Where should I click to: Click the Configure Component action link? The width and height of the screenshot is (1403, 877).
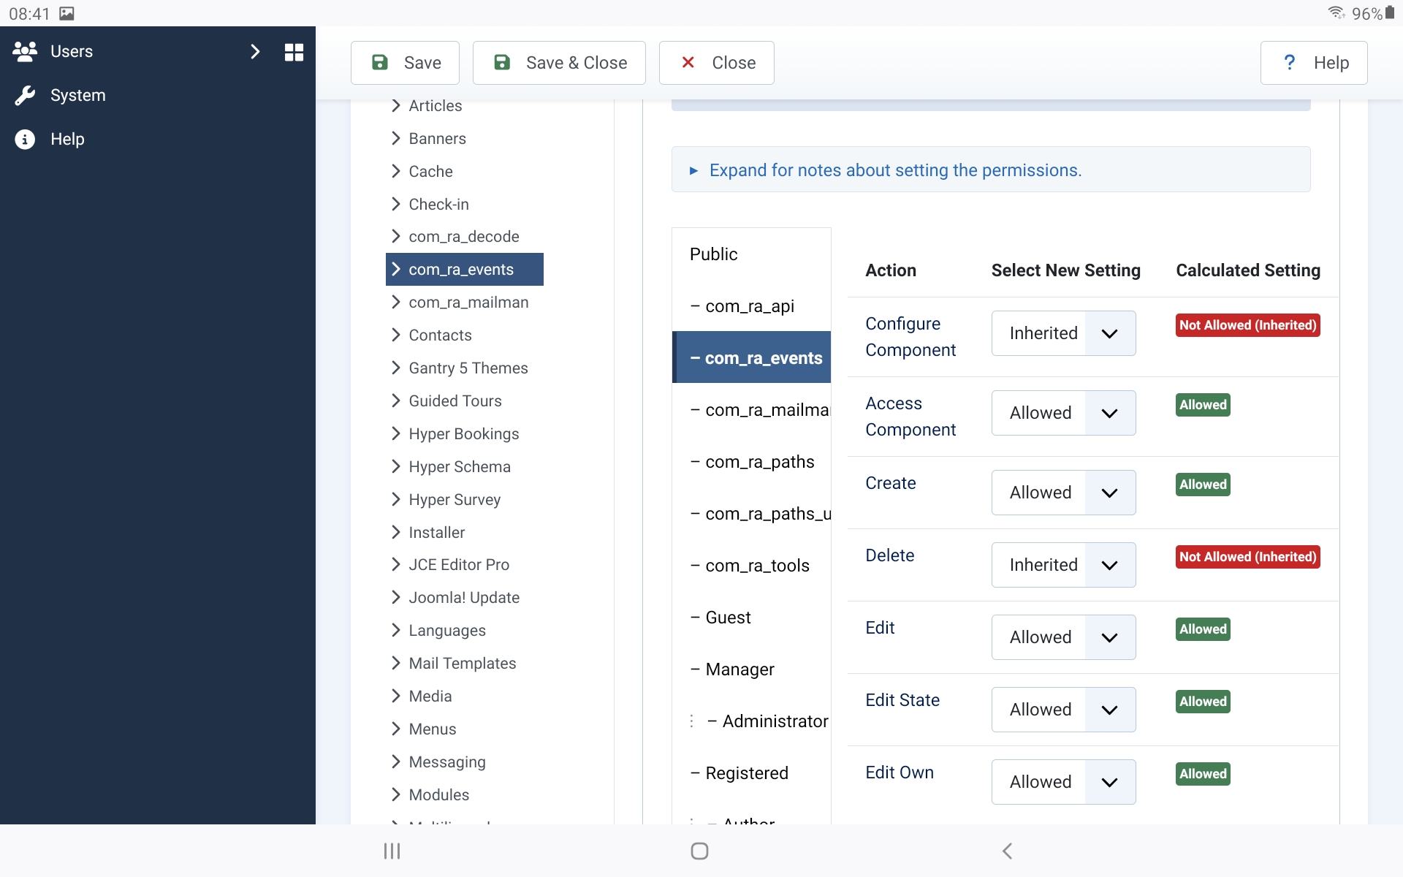pos(910,337)
